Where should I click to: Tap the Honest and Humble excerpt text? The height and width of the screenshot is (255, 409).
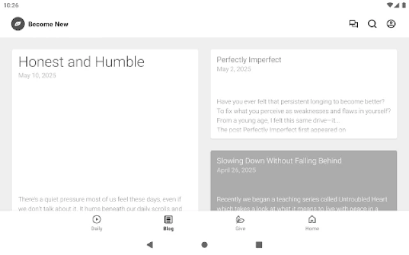(x=100, y=203)
